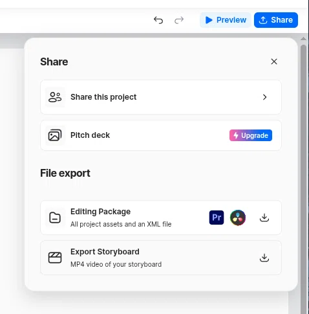The width and height of the screenshot is (309, 314).
Task: Click the Export Storyboard clapperboard icon
Action: point(55,258)
